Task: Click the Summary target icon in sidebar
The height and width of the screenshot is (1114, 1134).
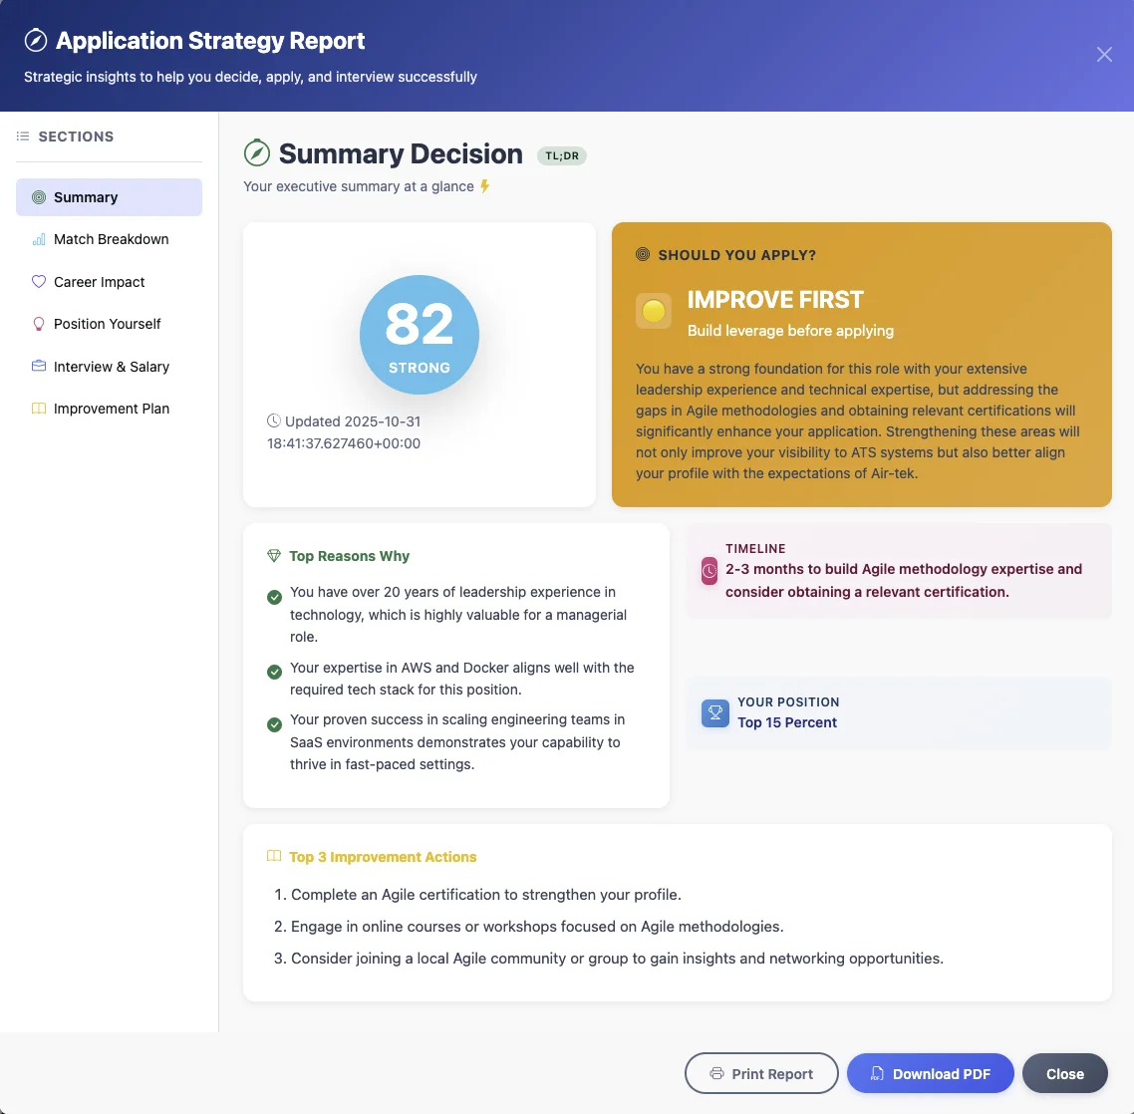Action: pyautogui.click(x=40, y=197)
